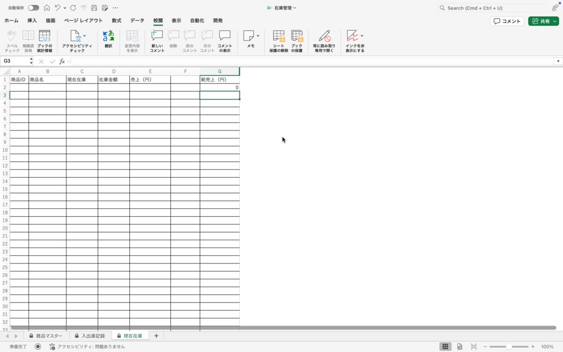
Task: Click ブックの保護 protect workbook
Action: point(296,41)
